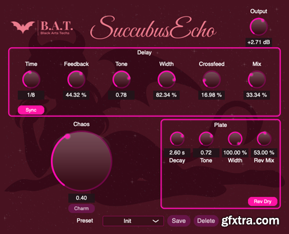Screen dimensions: 289x234
Task: Click the Rev Mix knob
Action: [264, 139]
